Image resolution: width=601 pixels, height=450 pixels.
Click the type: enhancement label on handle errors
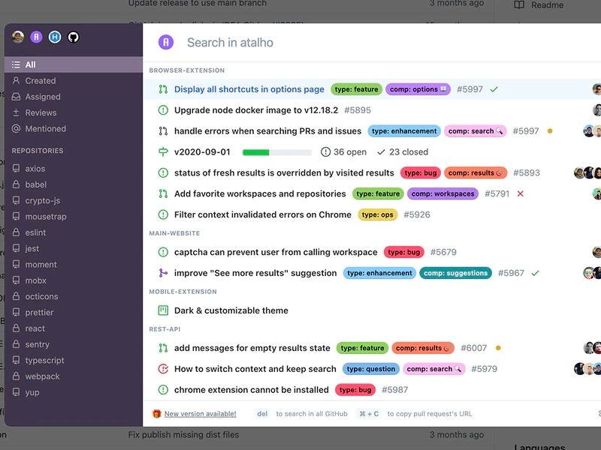tap(404, 130)
